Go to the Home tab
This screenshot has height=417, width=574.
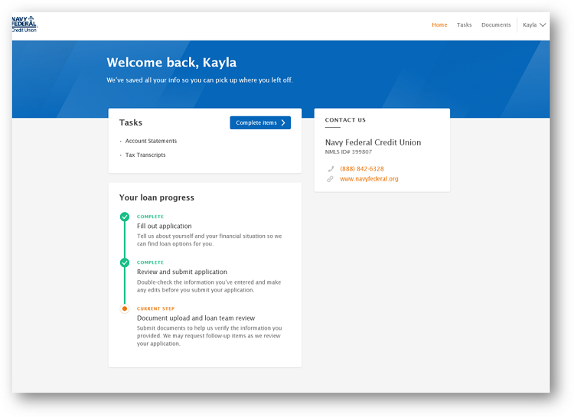pos(439,24)
